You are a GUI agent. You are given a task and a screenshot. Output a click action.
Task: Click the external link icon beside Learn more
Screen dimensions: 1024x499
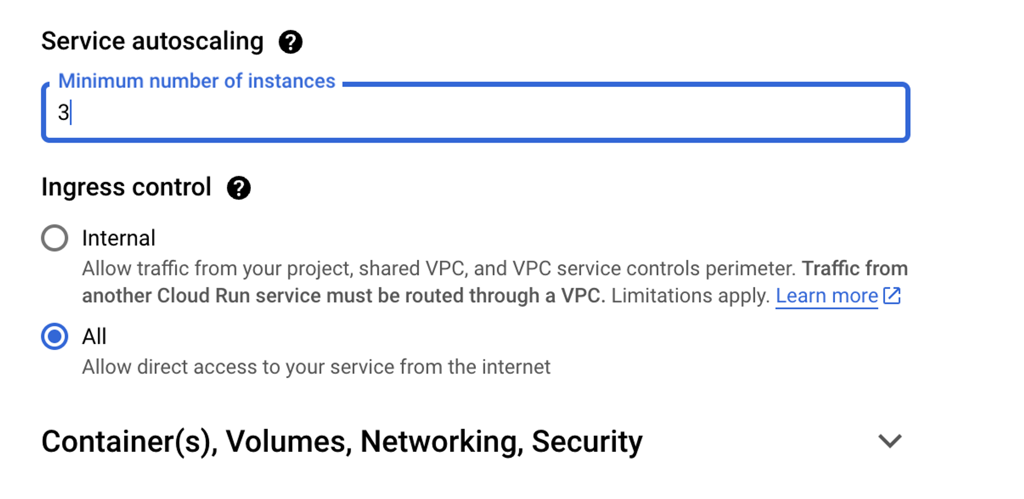pos(892,296)
